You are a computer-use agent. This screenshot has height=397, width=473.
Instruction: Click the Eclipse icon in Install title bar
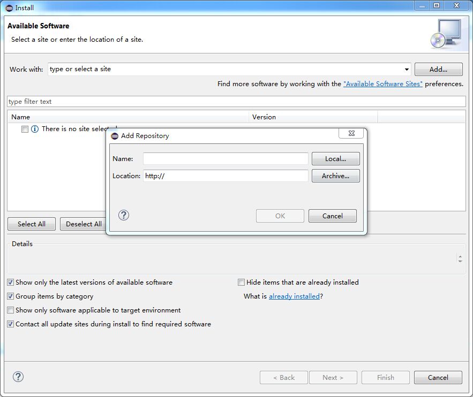[x=9, y=8]
